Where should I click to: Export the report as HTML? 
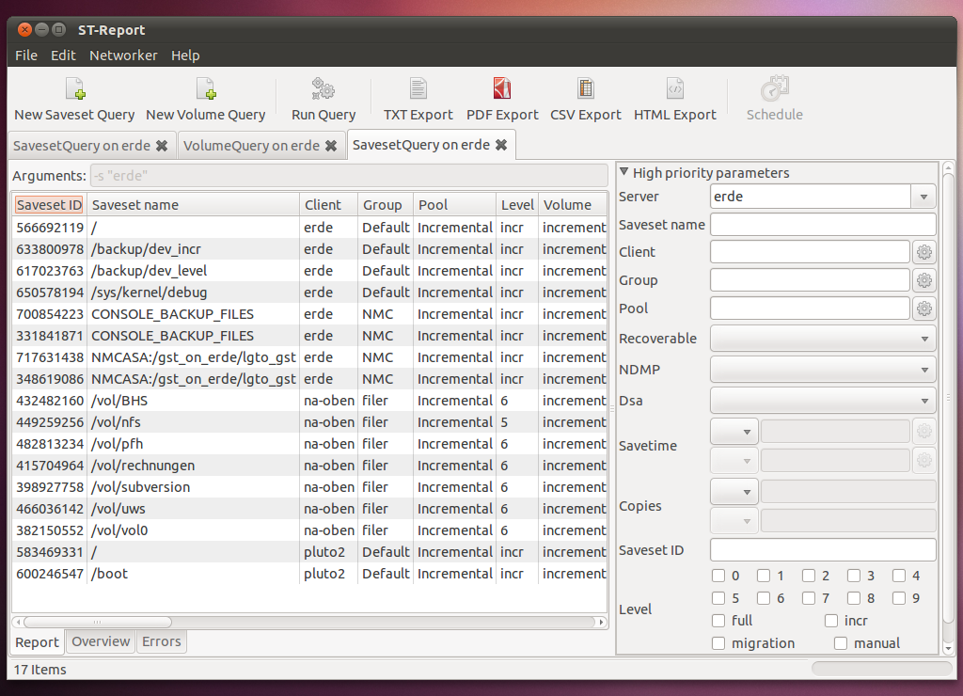pyautogui.click(x=675, y=89)
